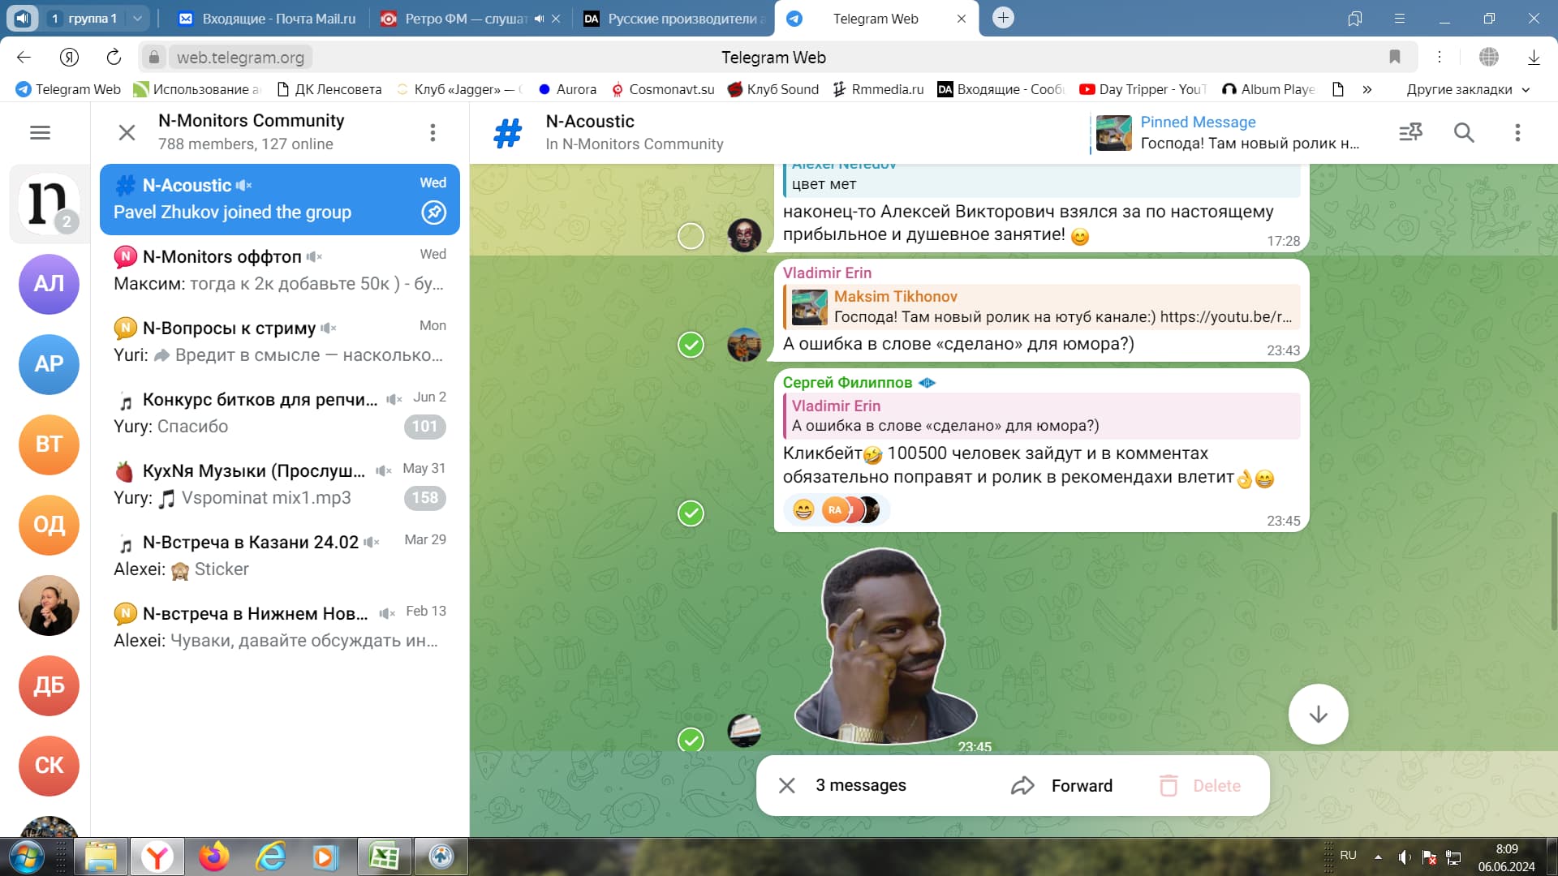The image size is (1558, 876).
Task: Jump to bottom with scroll-down arrow button
Action: 1319,714
